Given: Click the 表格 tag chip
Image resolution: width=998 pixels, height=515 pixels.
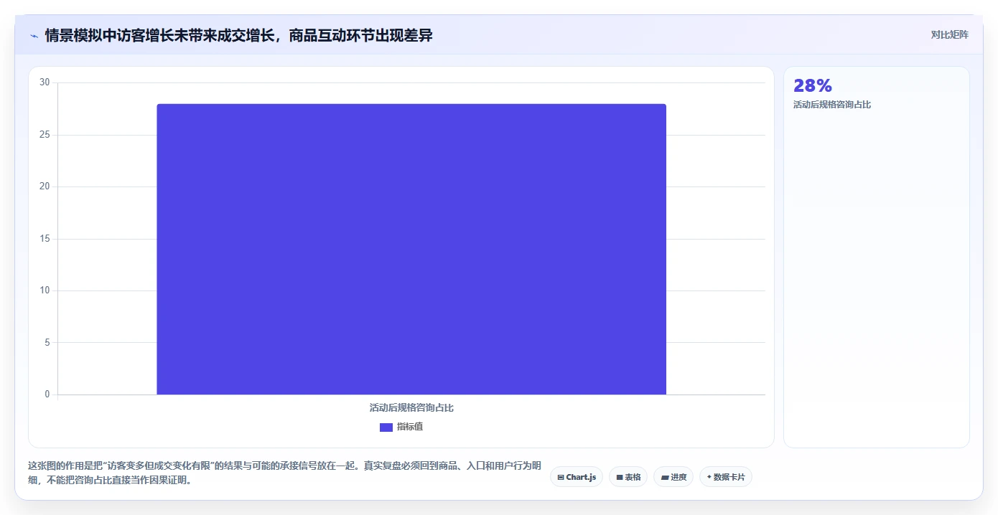Looking at the screenshot, I should pyautogui.click(x=628, y=477).
